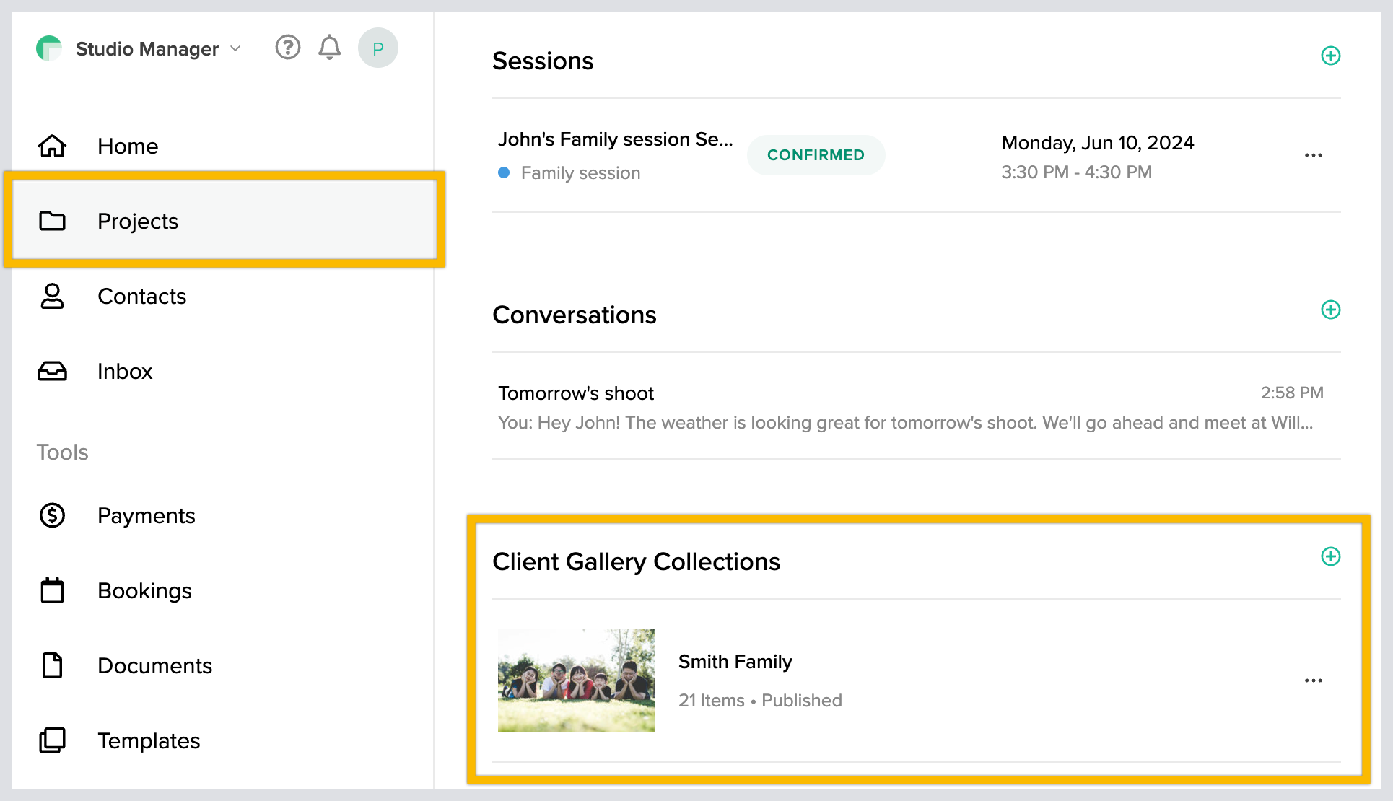This screenshot has height=801, width=1393.
Task: Open Documents in the sidebar
Action: (x=154, y=665)
